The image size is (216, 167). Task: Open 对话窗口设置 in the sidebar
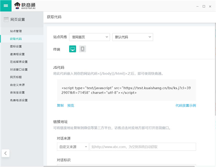[x=19, y=70]
